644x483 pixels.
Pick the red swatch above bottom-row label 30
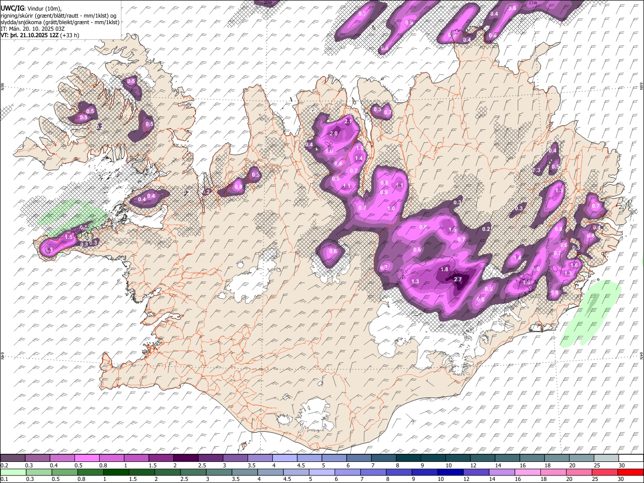tap(630, 472)
